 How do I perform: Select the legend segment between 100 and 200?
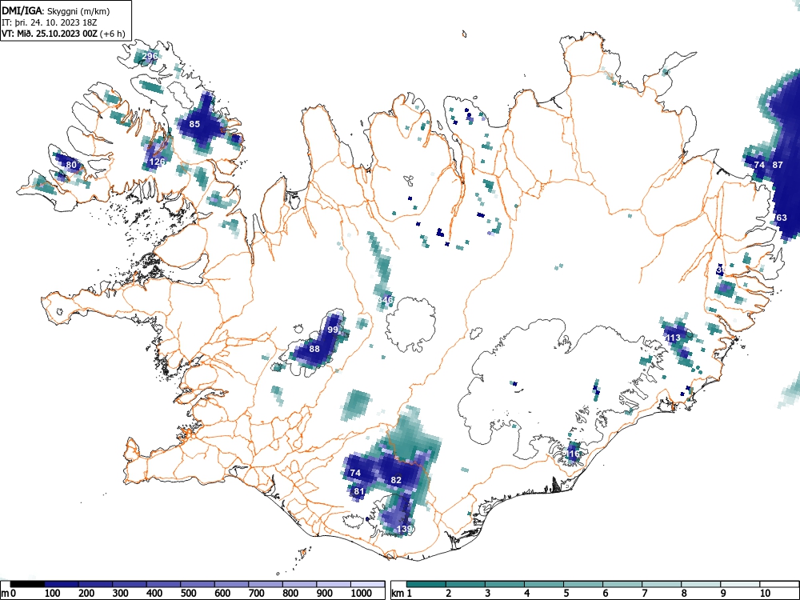tap(62, 584)
